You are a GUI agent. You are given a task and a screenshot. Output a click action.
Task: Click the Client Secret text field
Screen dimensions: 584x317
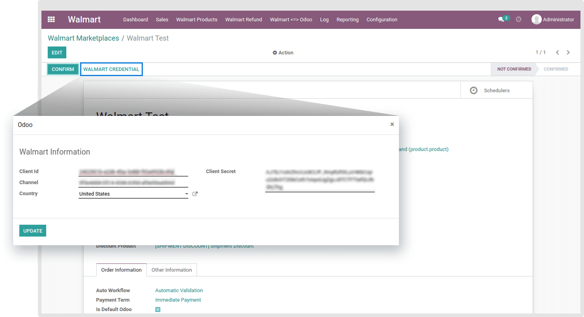click(320, 180)
